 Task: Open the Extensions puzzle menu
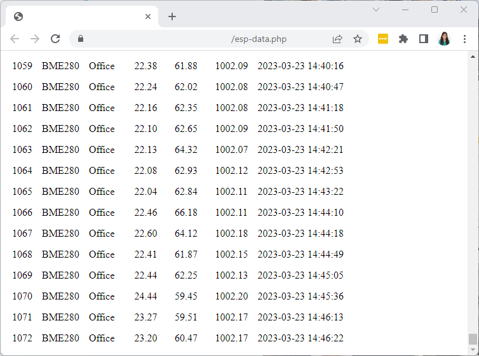[x=403, y=39]
